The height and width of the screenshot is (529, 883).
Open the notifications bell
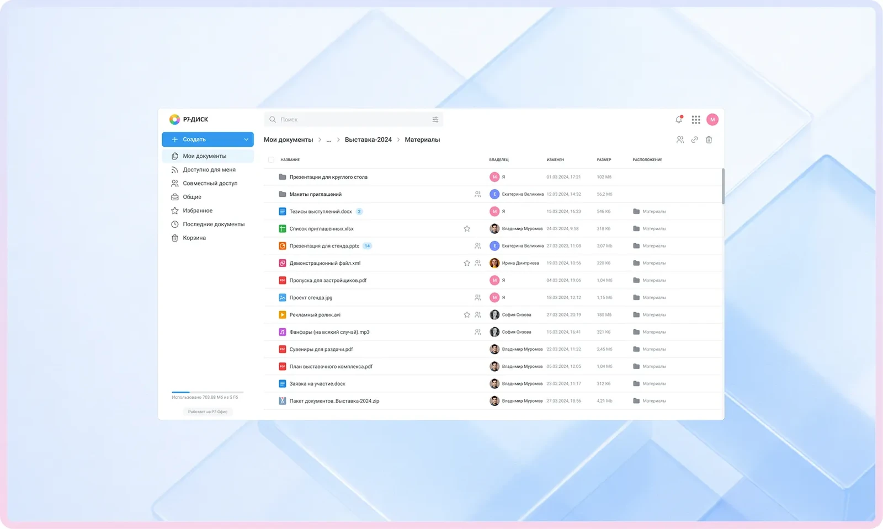(x=679, y=119)
